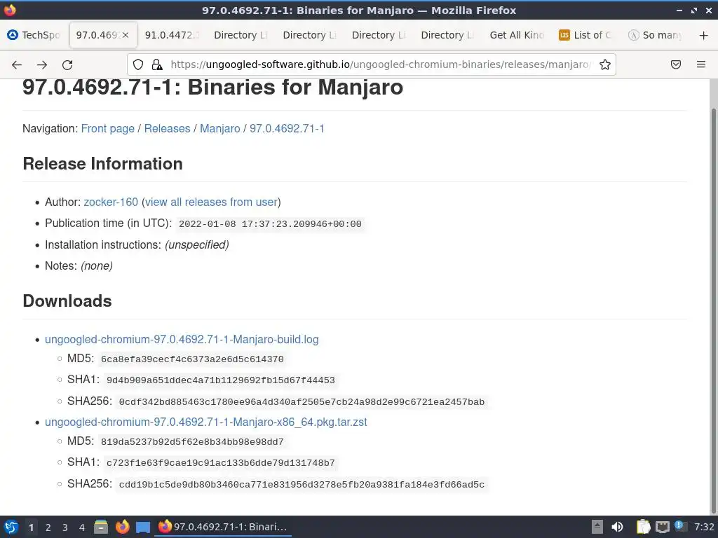The image size is (718, 538).
Task: Click view all releases from user link
Action: pyautogui.click(x=211, y=202)
